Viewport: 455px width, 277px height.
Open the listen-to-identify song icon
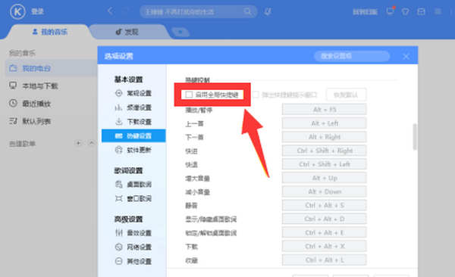click(x=268, y=11)
